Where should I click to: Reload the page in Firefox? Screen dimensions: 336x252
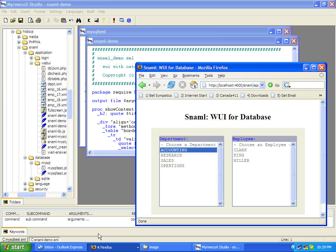(x=171, y=85)
